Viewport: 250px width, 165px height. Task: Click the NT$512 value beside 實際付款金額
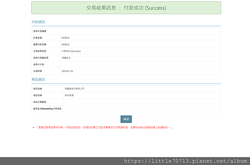(x=65, y=45)
